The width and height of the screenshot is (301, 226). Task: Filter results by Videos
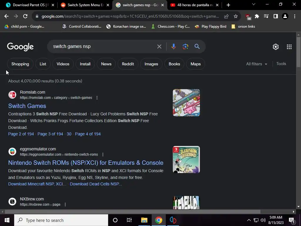tap(63, 64)
